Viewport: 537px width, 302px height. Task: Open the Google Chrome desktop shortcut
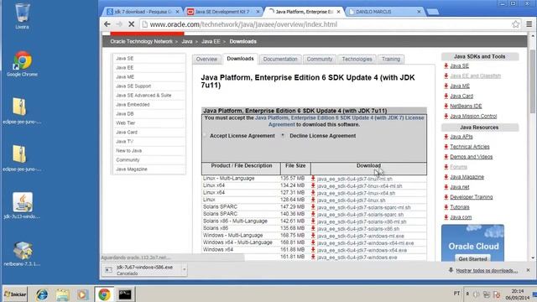23,64
